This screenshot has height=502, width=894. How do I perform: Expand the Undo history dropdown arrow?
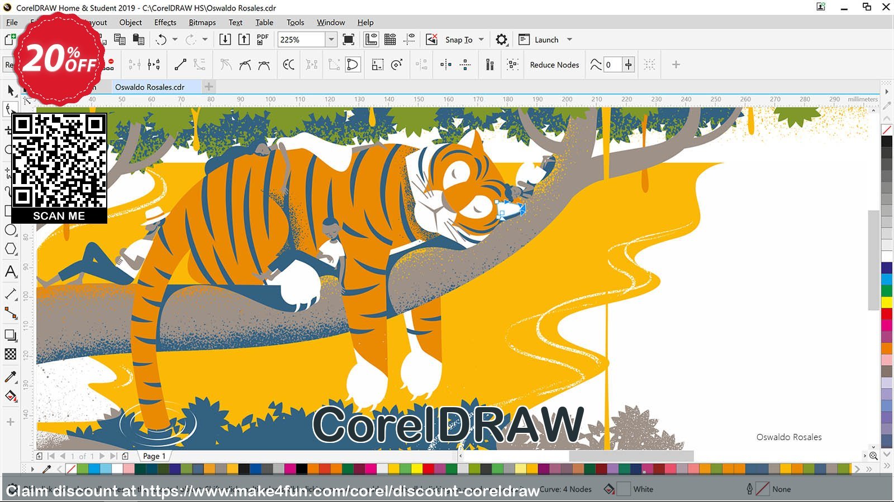click(175, 40)
